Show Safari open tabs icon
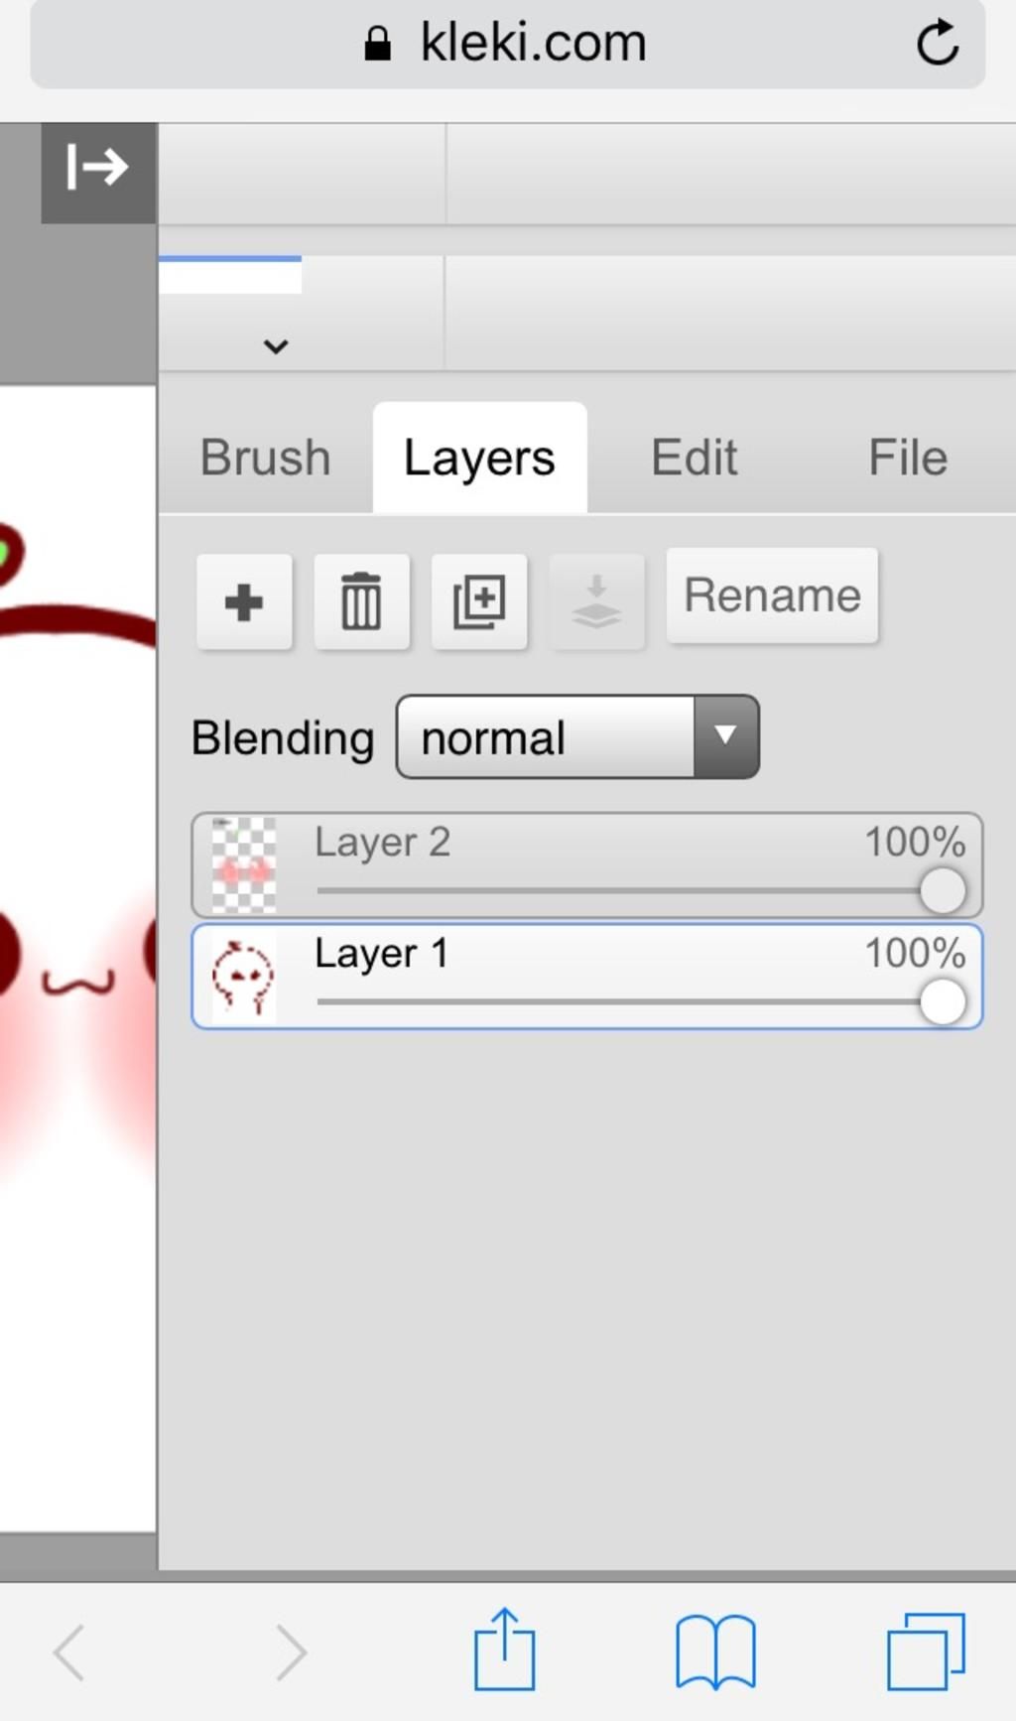Viewport: 1016px width, 1721px height. pyautogui.click(x=925, y=1652)
